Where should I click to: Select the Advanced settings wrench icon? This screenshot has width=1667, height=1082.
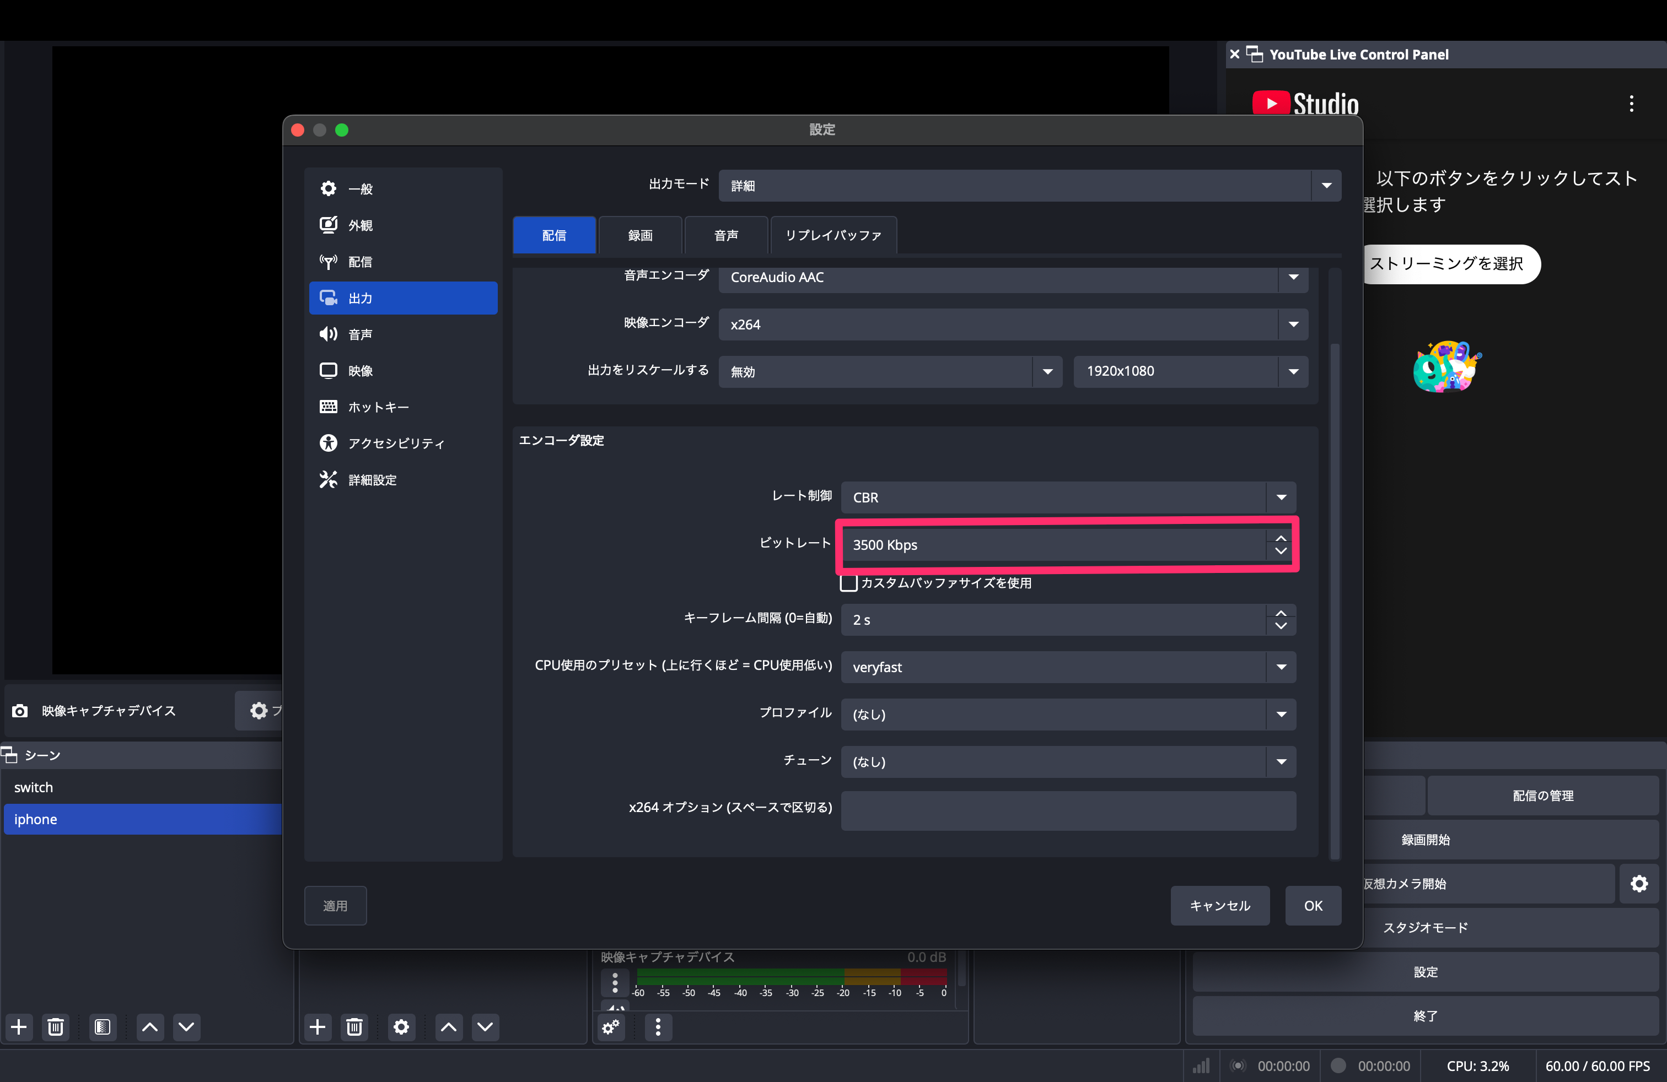(x=328, y=479)
